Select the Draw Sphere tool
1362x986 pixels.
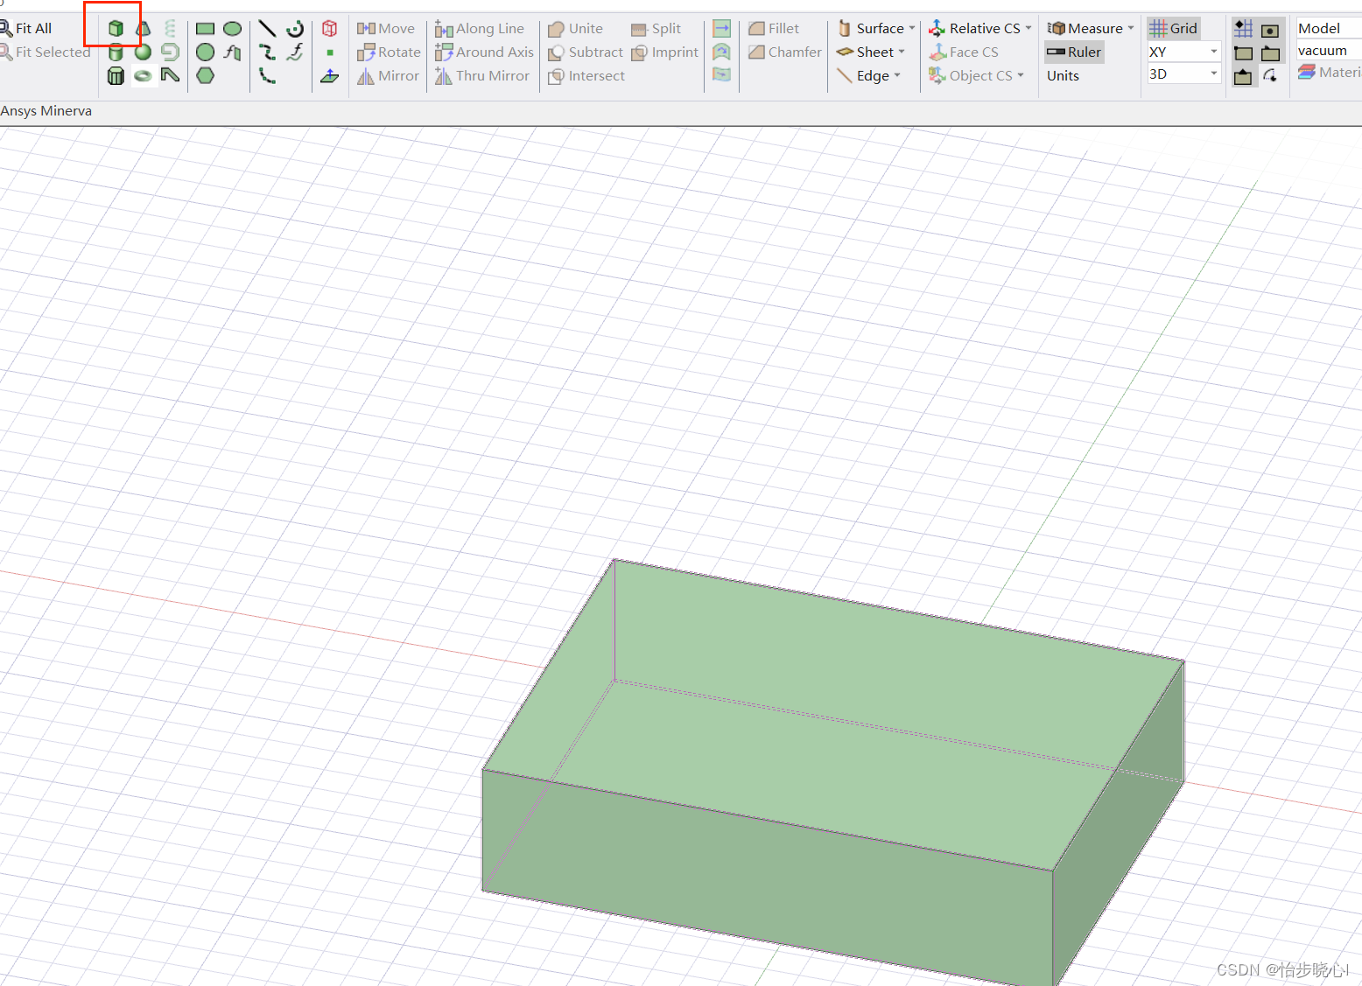tap(143, 52)
